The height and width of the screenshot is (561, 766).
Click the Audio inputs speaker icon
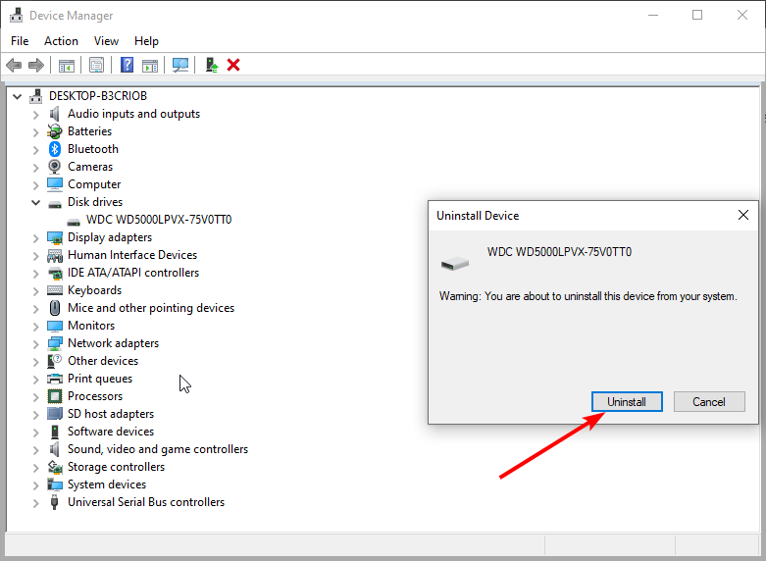click(x=55, y=114)
